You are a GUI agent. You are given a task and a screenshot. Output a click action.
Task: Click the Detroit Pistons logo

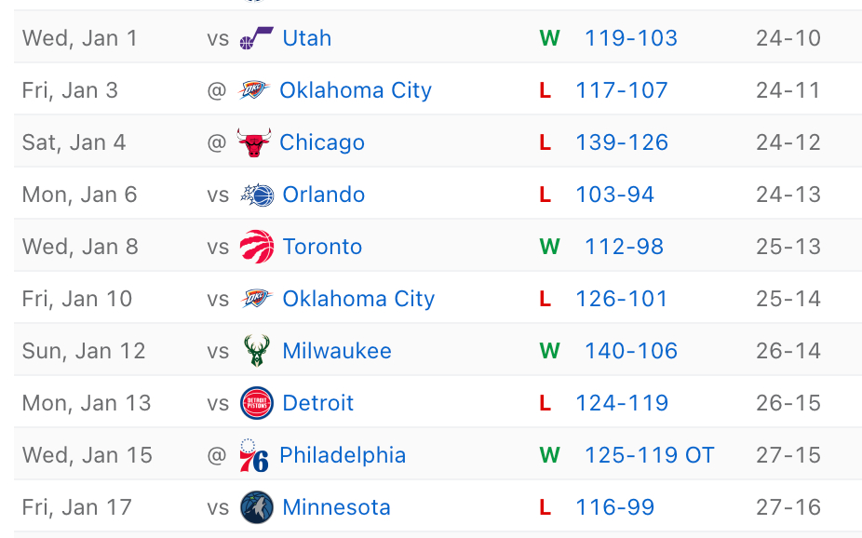[256, 403]
